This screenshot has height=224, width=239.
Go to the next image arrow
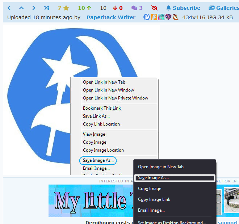(x=34, y=8)
